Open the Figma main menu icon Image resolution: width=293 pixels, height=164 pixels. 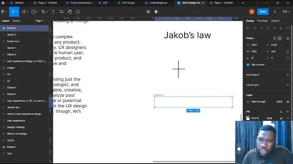(x=3, y=12)
